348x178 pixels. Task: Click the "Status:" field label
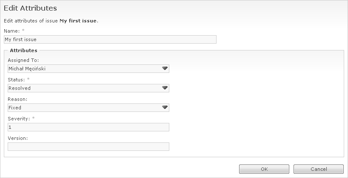click(x=16, y=80)
